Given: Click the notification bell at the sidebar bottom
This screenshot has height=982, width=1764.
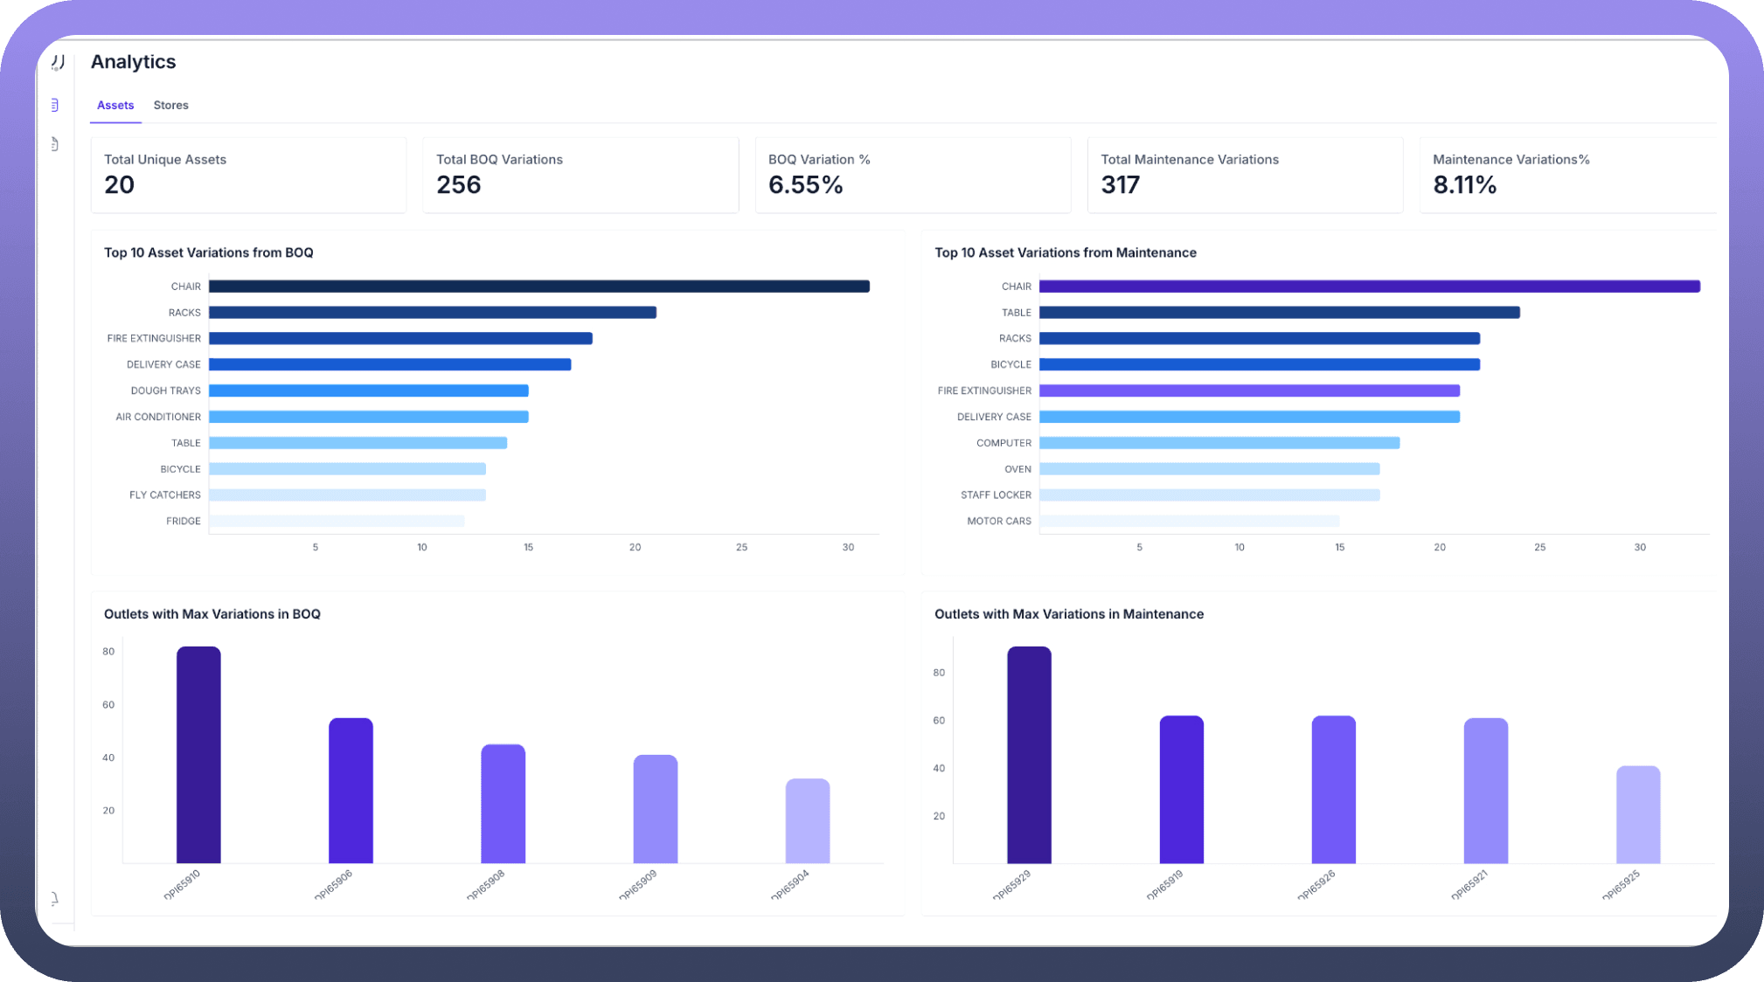Looking at the screenshot, I should click(55, 898).
